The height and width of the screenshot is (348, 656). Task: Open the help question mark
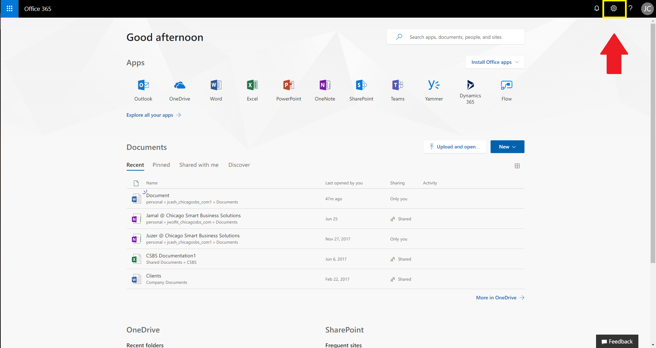click(631, 8)
